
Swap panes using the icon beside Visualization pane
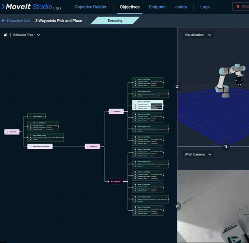pos(177,87)
